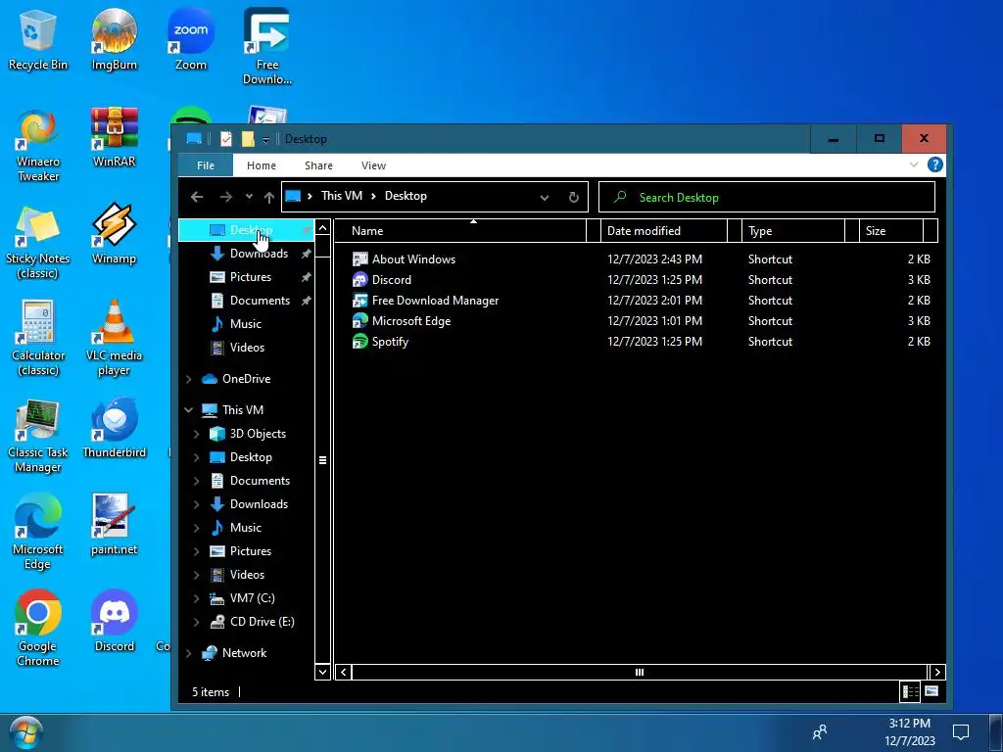Switch to large icons view in status bar
Viewport: 1003px width, 752px height.
tap(931, 691)
